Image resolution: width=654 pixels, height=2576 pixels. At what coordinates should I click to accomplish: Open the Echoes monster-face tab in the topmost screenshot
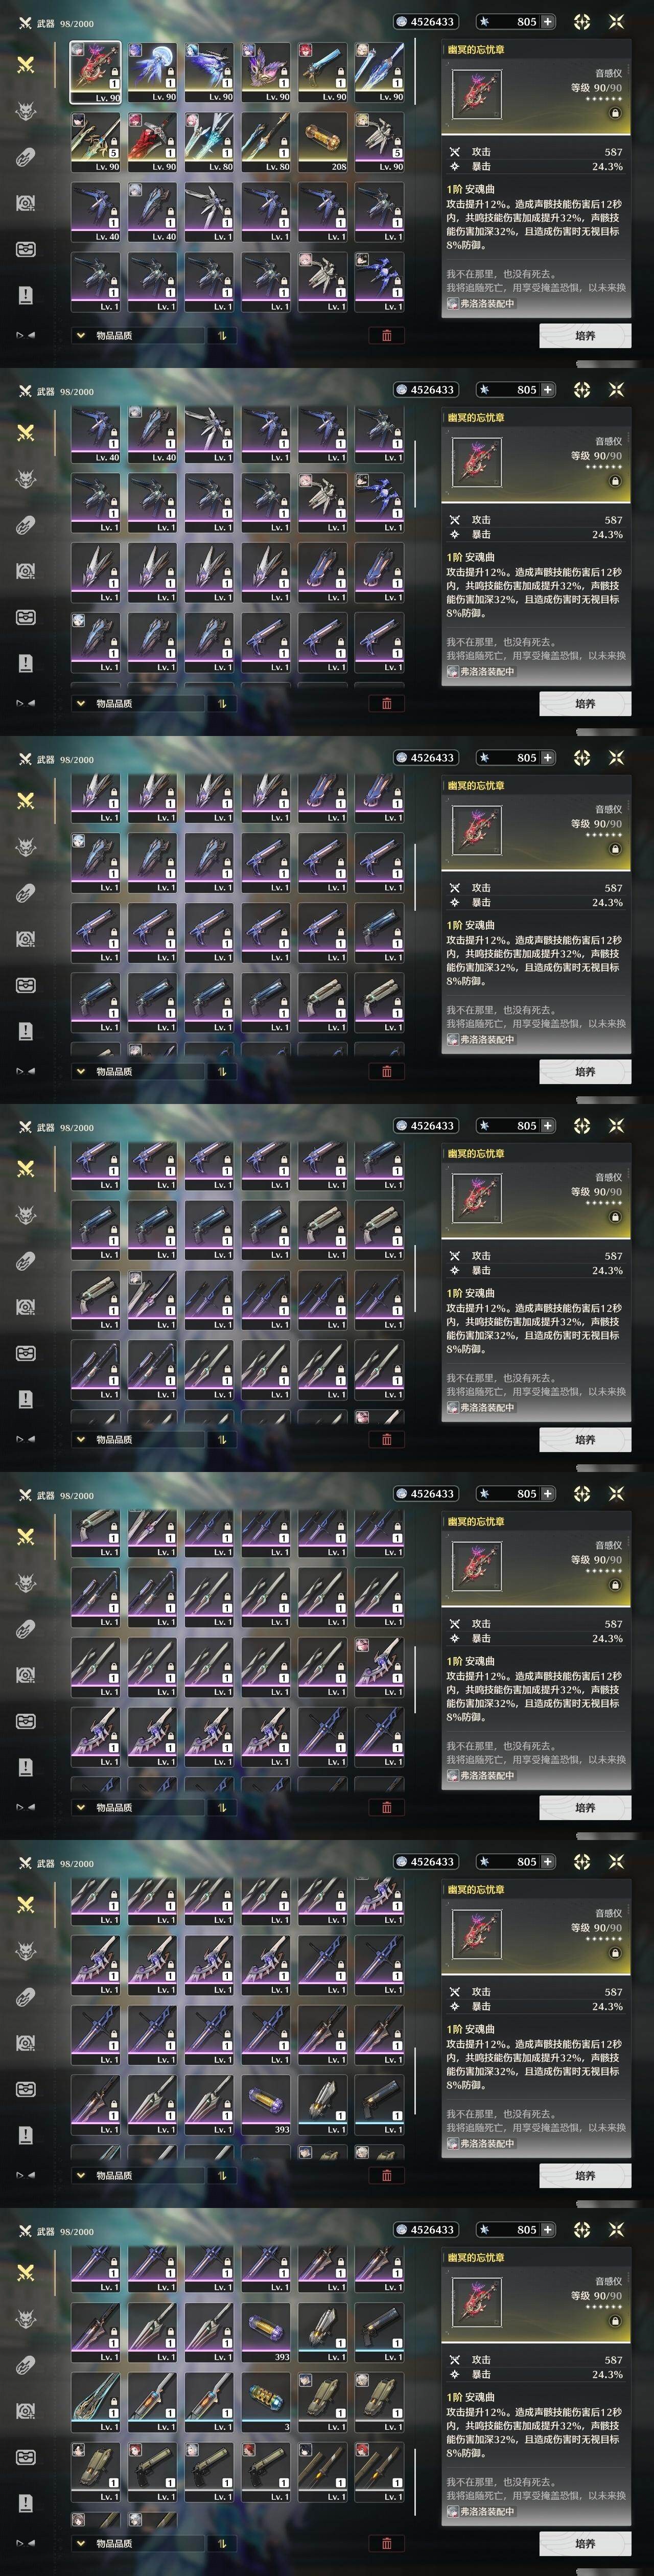pyautogui.click(x=26, y=111)
